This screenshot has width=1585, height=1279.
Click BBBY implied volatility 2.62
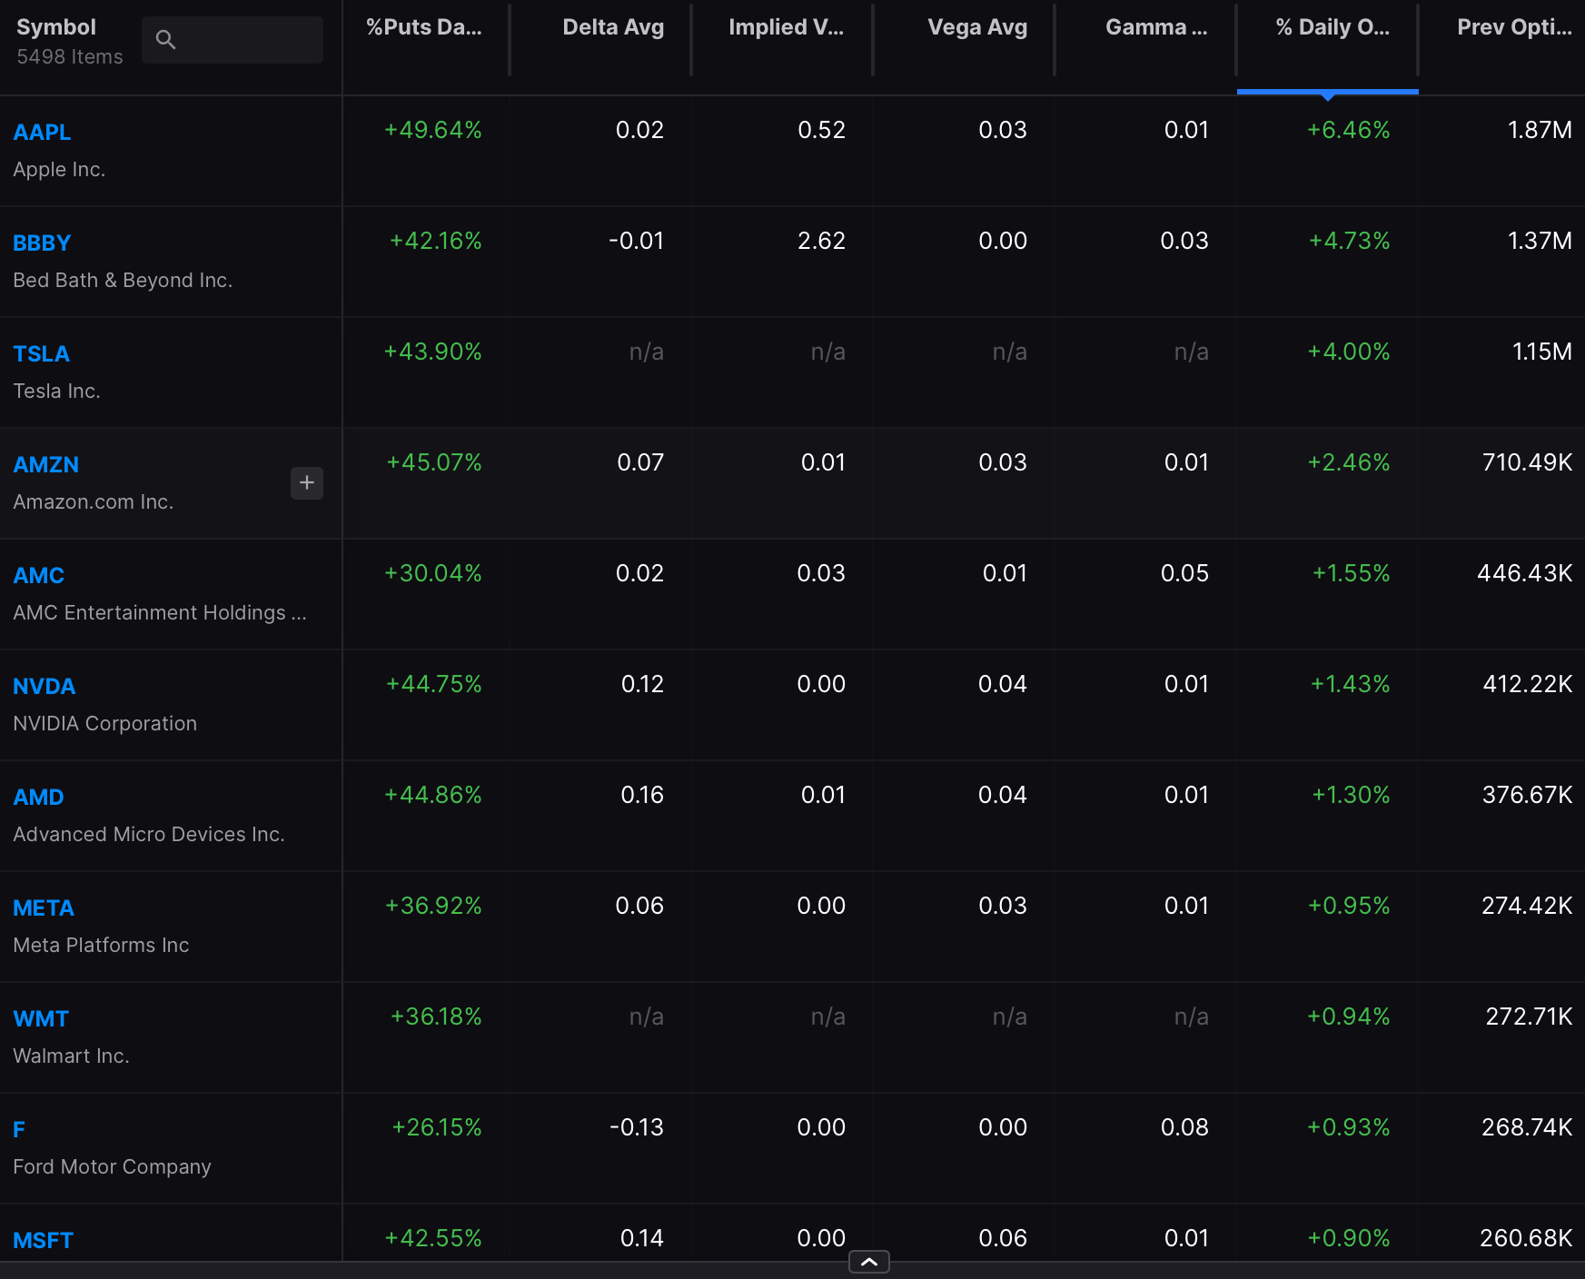click(x=821, y=241)
